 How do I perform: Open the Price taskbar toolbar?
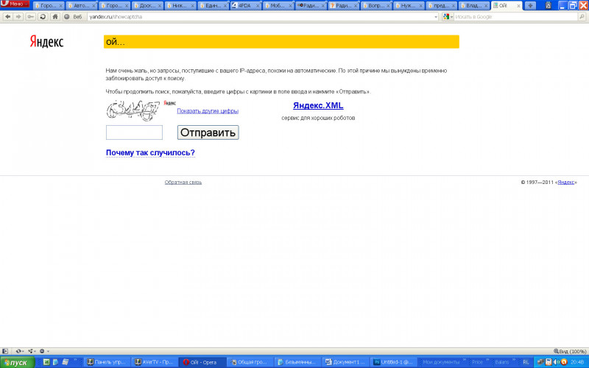477,362
